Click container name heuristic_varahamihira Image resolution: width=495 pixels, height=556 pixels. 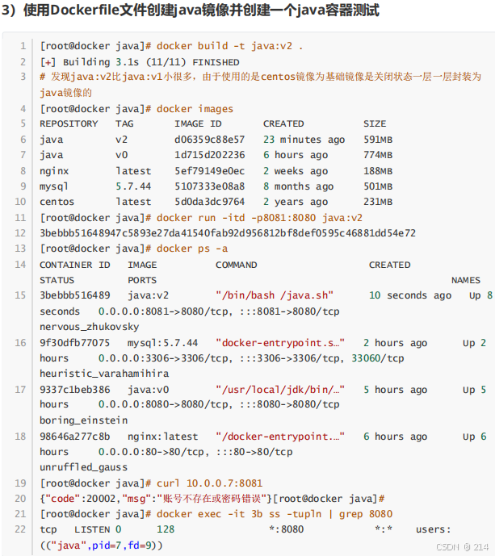(x=104, y=374)
